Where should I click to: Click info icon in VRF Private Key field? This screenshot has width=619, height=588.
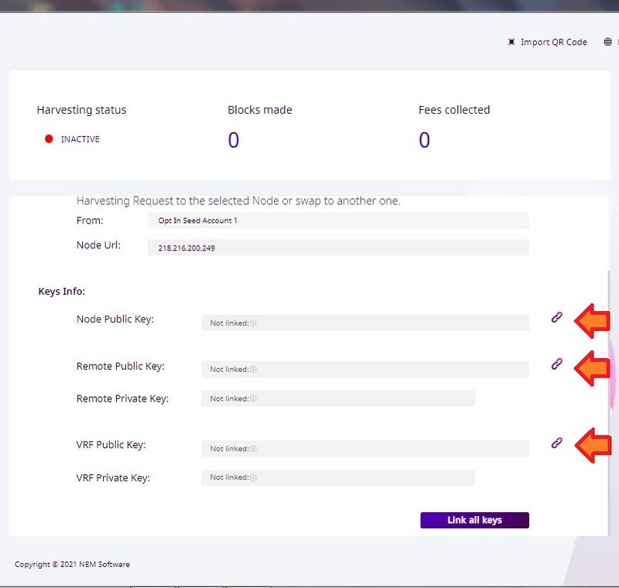pyautogui.click(x=253, y=478)
